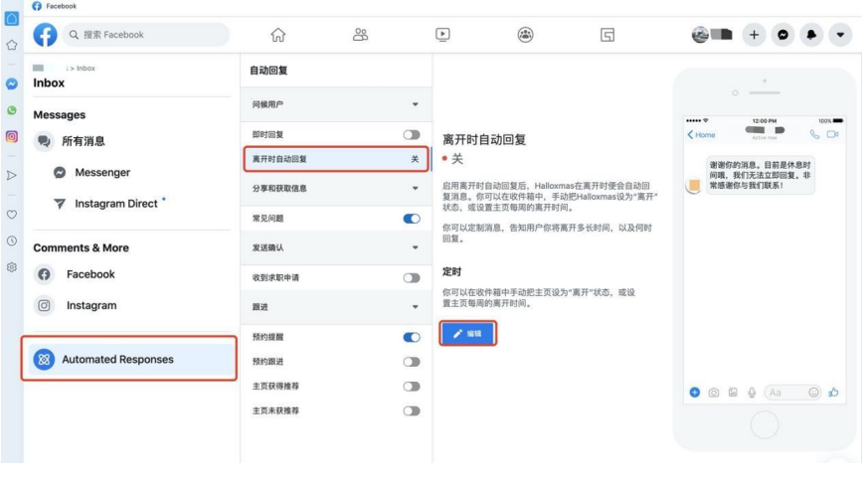868x480 pixels.
Task: Click phone call icon in phone preview
Action: pos(814,134)
